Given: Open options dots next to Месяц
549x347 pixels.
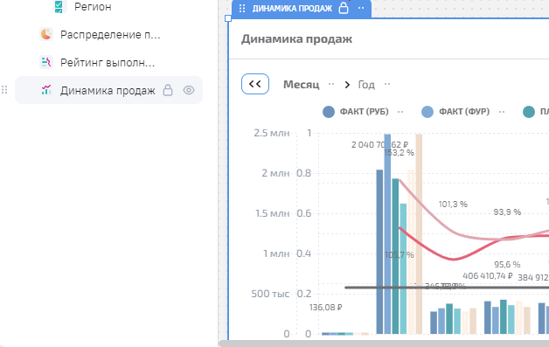Looking at the screenshot, I should coord(331,84).
